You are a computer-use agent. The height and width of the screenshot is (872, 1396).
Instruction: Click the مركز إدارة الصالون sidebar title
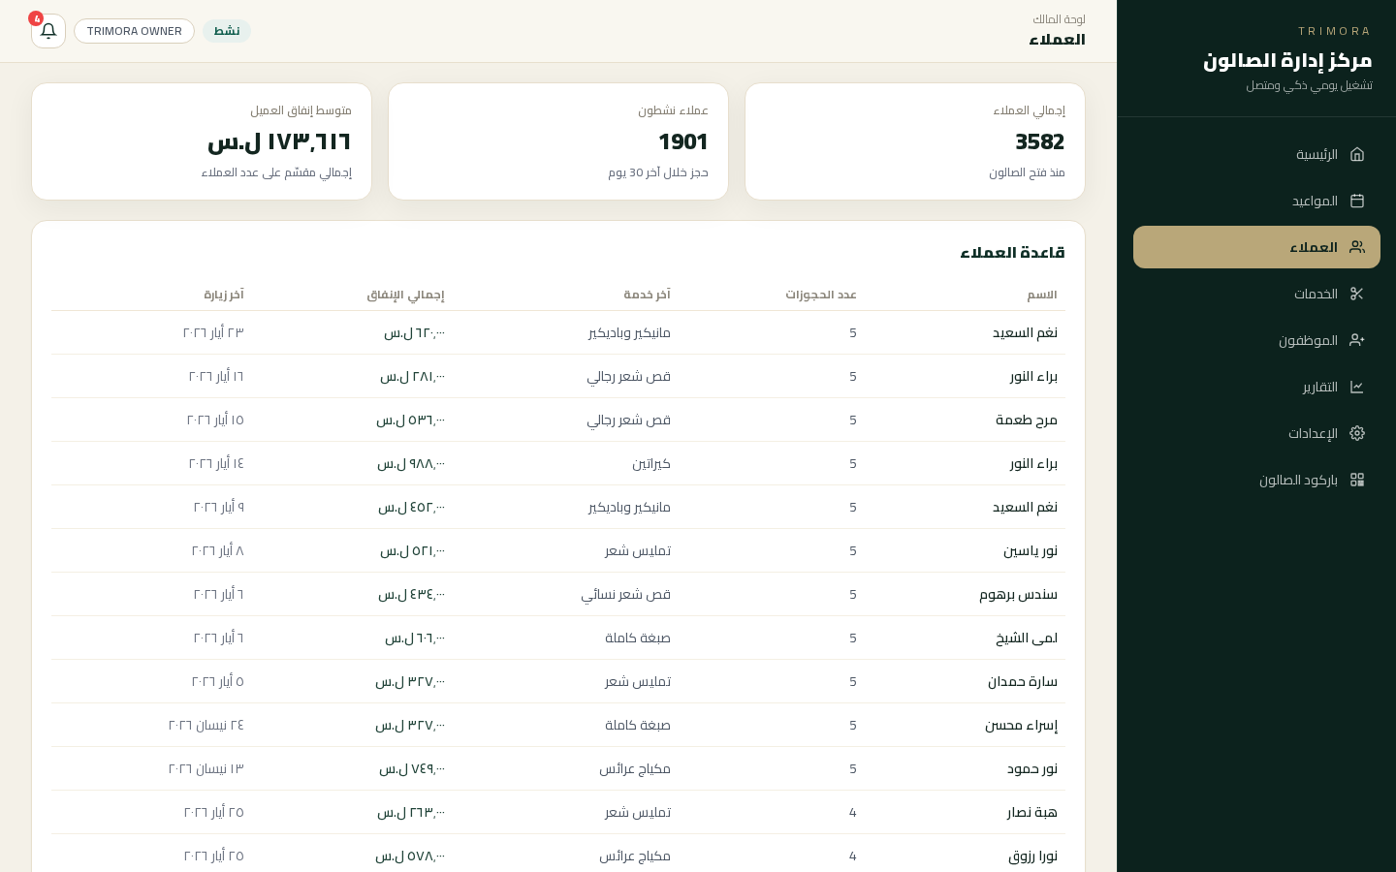coord(1287,60)
